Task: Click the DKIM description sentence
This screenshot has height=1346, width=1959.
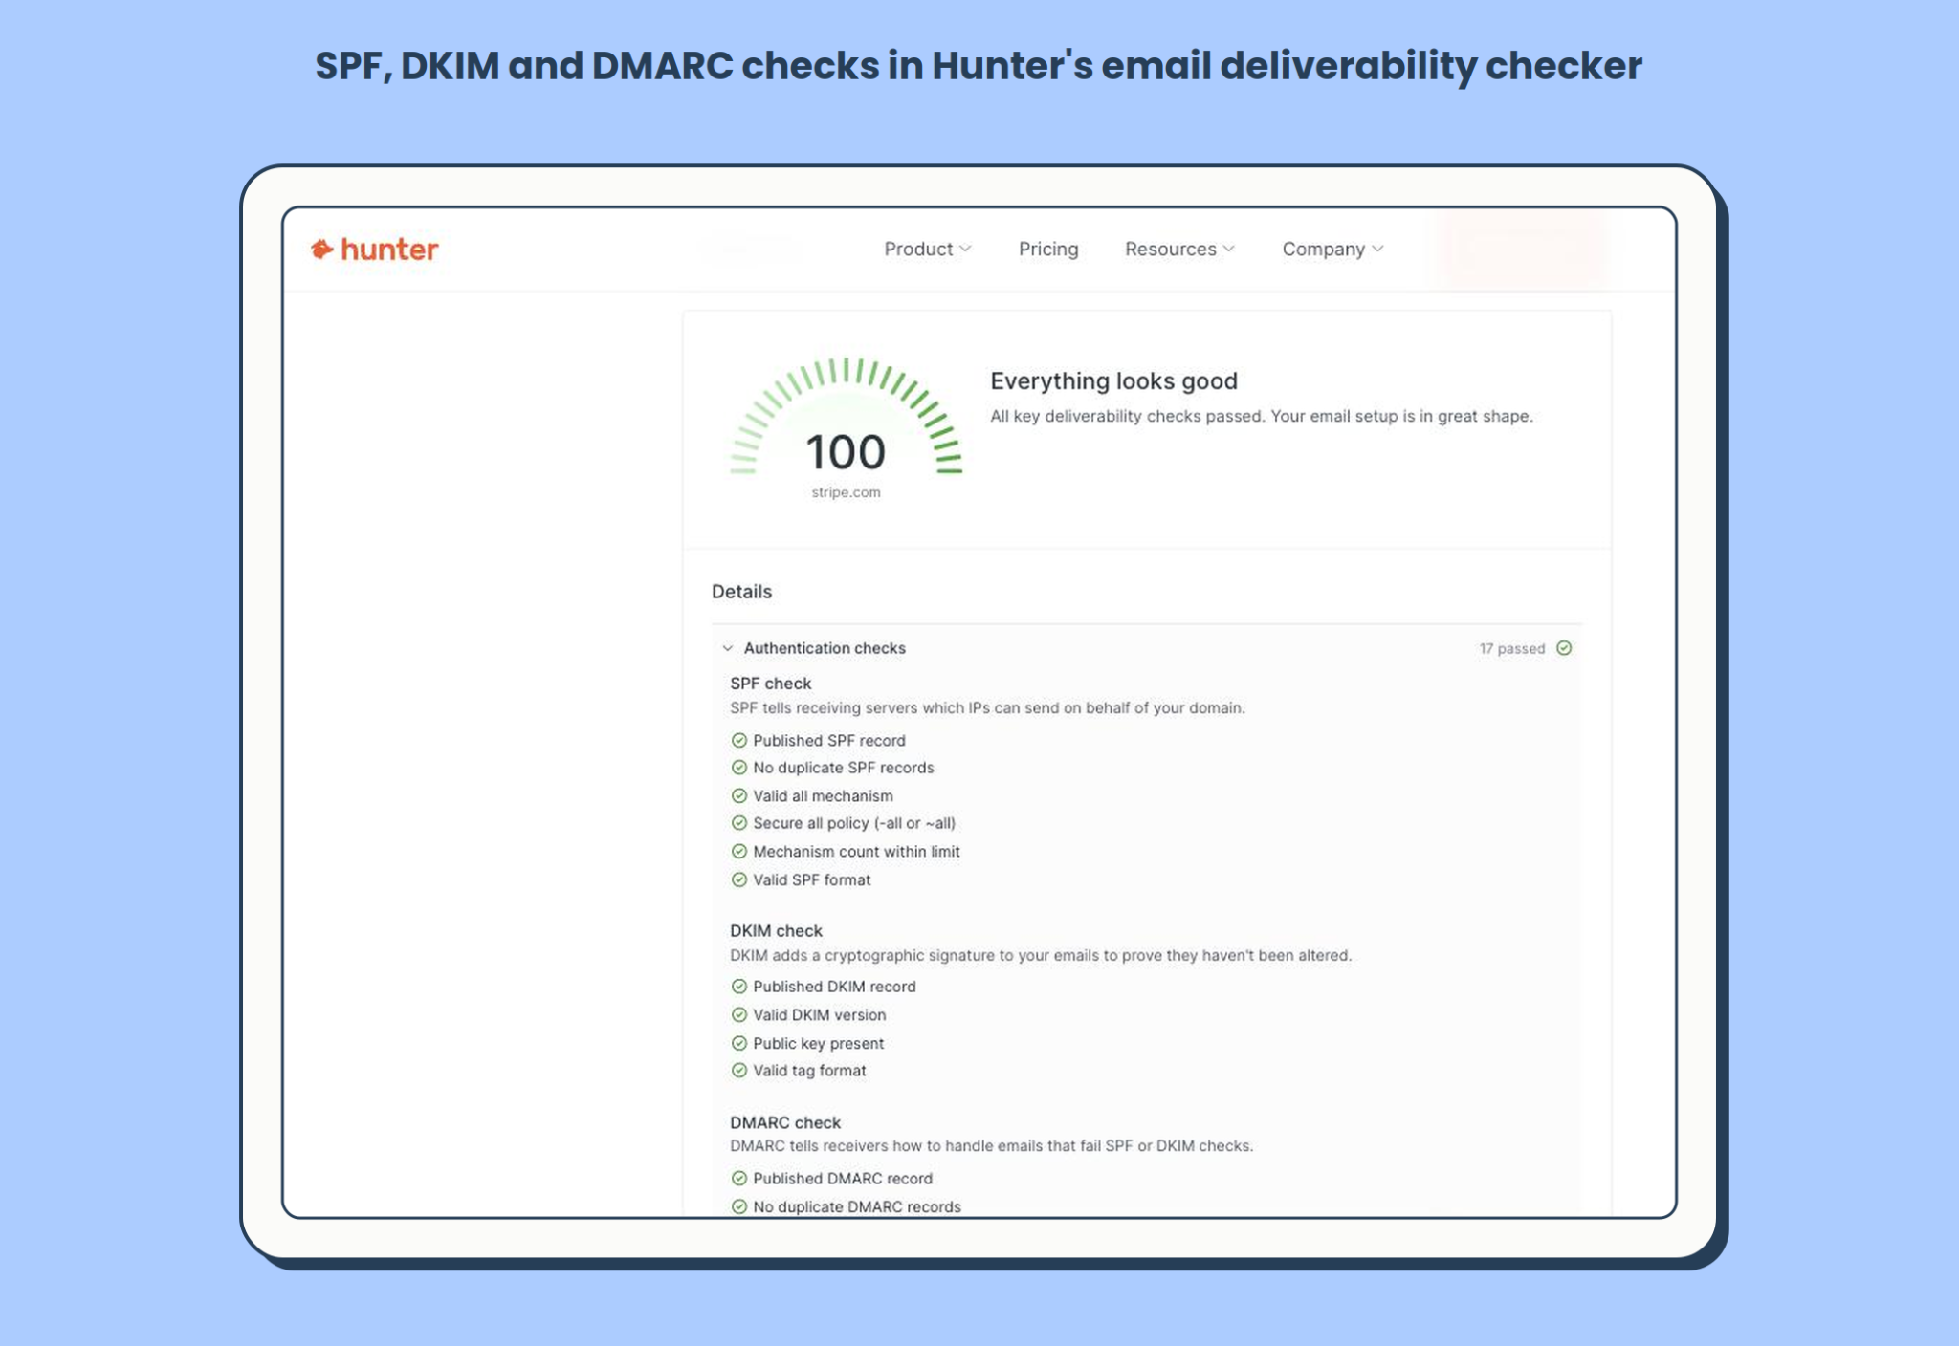Action: (1041, 955)
